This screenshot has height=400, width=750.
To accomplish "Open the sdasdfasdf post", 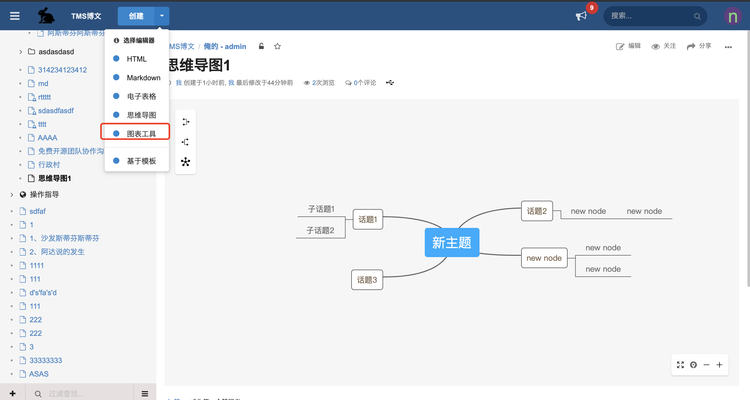I will [56, 111].
